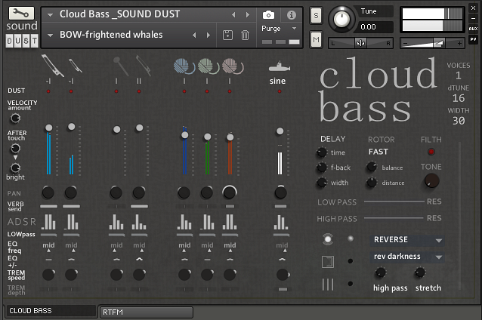The width and height of the screenshot is (482, 320).
Task: Delete the preset with the trash icon
Action: click(245, 35)
